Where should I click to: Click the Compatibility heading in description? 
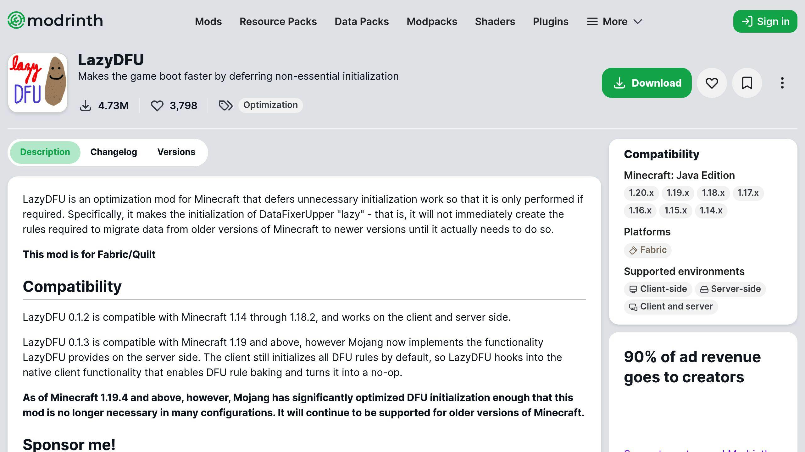[x=72, y=287]
